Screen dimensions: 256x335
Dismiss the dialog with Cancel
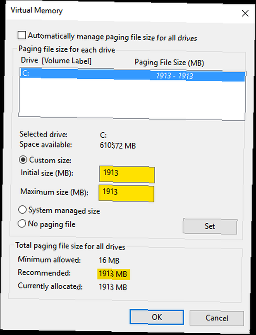[216, 318]
